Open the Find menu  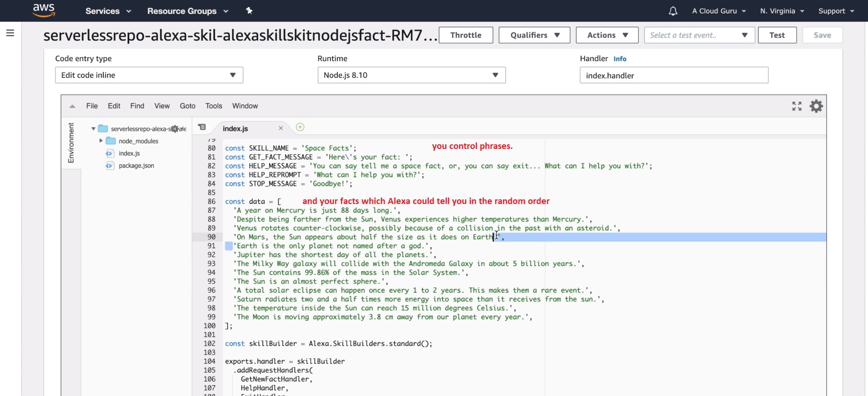(137, 106)
